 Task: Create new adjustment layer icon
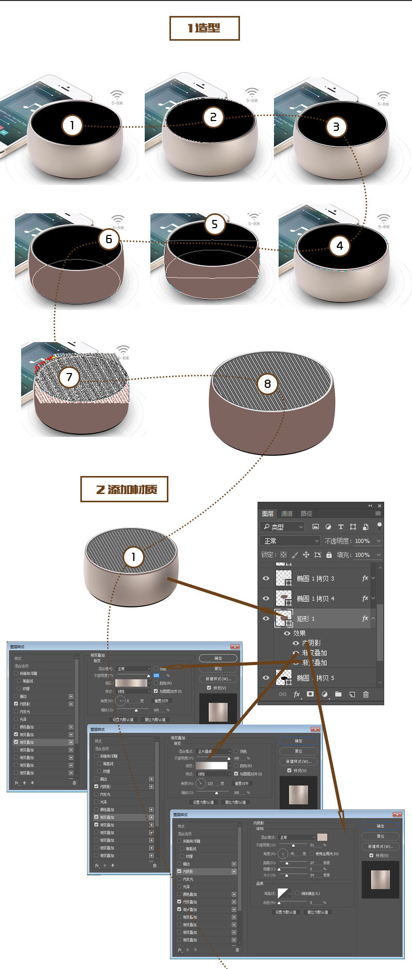325,694
